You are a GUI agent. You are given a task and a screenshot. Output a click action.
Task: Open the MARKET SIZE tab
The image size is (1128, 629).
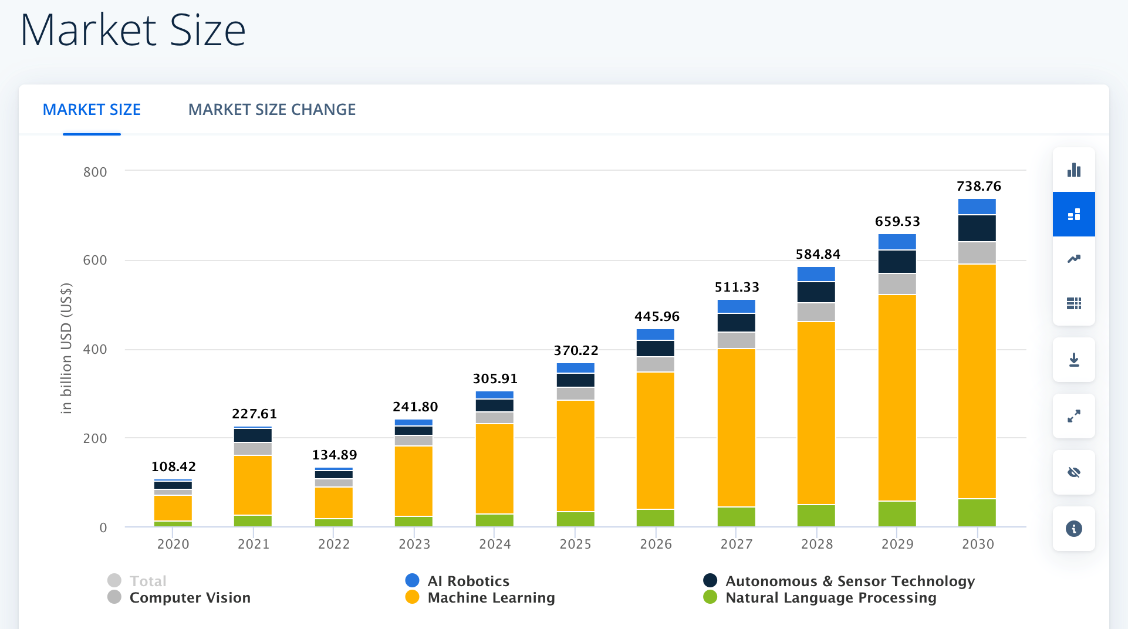(x=92, y=110)
